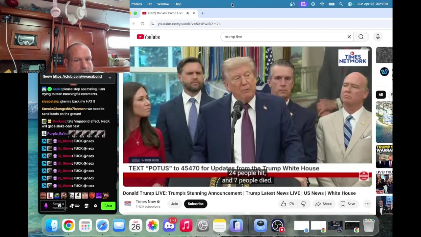Open Trash in the dock
421x237 pixels.
pyautogui.click(x=369, y=225)
